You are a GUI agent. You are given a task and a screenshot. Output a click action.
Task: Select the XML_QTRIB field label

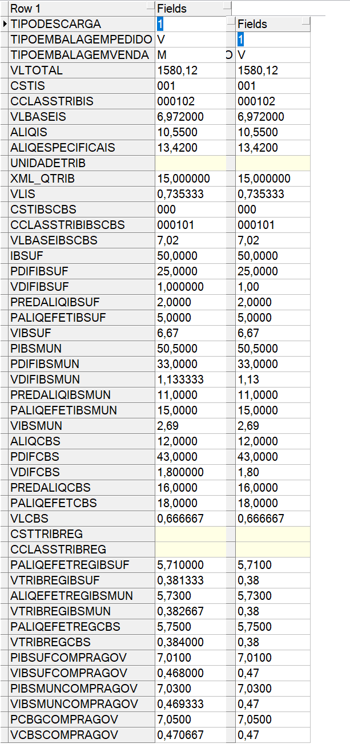pyautogui.click(x=81, y=179)
